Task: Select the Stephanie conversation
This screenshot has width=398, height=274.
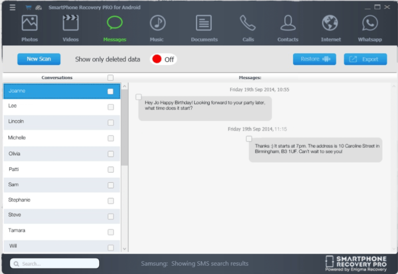Action: click(x=62, y=200)
